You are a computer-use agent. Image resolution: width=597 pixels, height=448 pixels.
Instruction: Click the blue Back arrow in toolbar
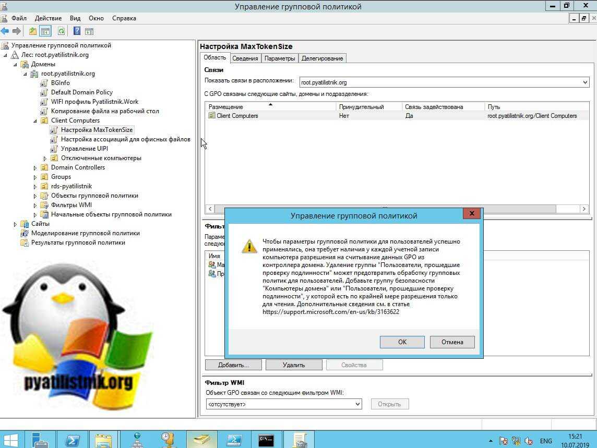[x=5, y=31]
